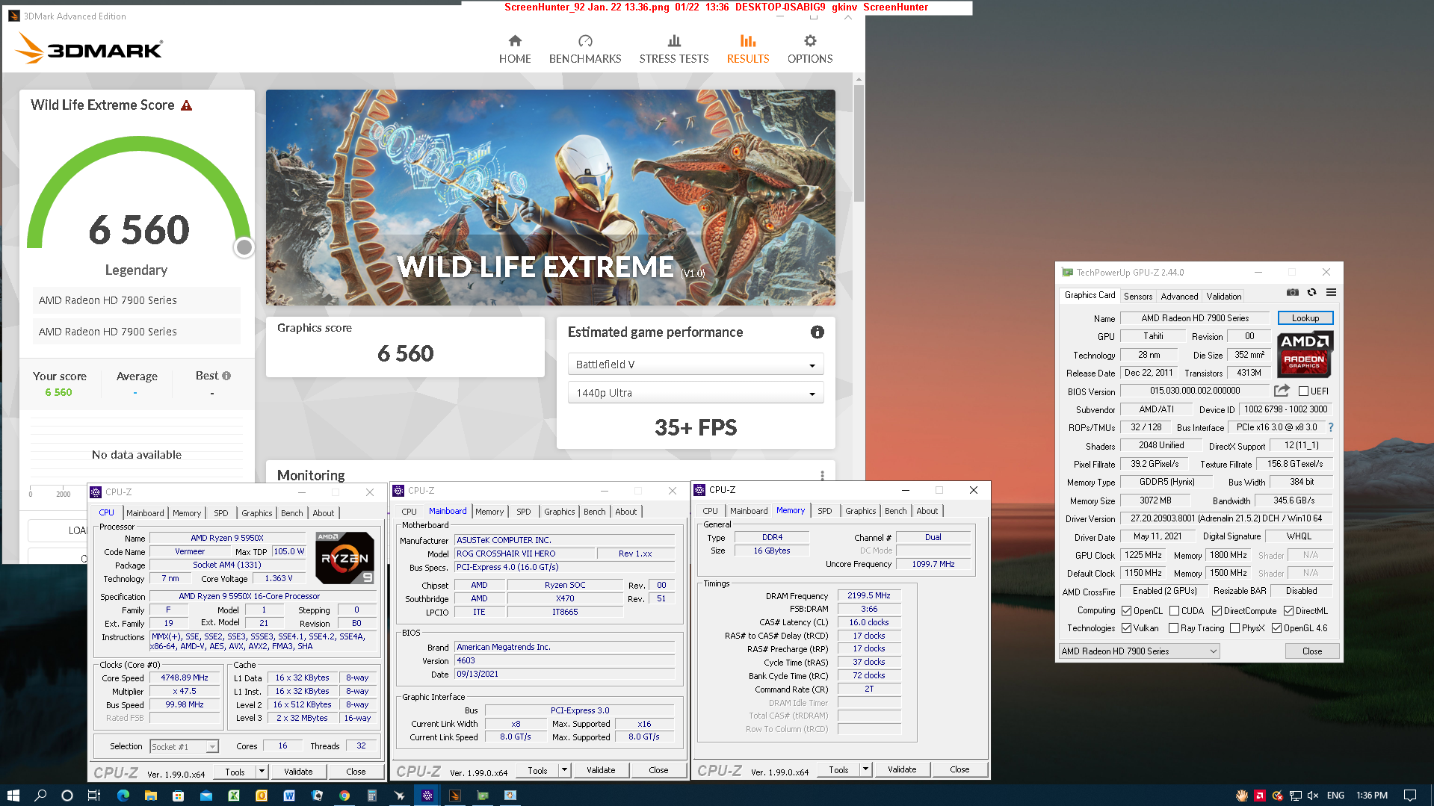Click Bus Interface question mark in GPU-Z
The width and height of the screenshot is (1434, 806).
[1331, 427]
